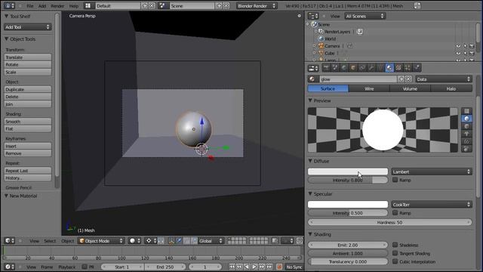Set preview to sphere shape
The image size is (483, 272).
coord(466,119)
